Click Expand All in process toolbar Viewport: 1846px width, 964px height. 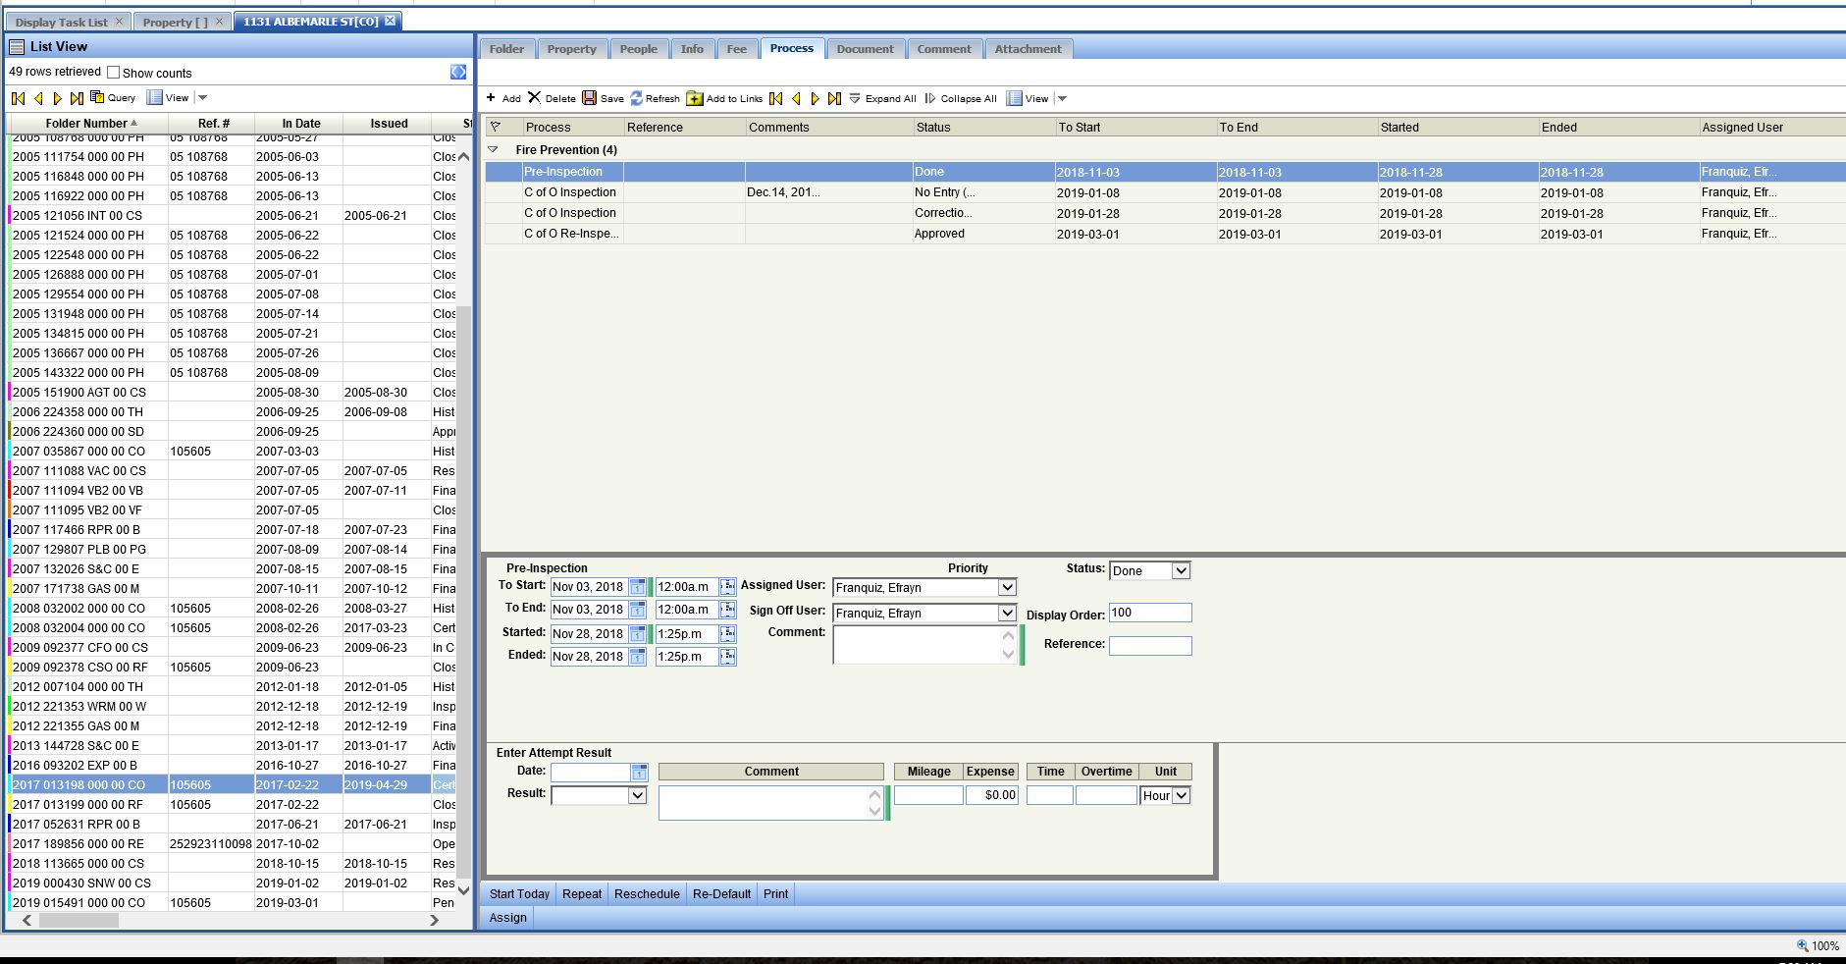882,98
